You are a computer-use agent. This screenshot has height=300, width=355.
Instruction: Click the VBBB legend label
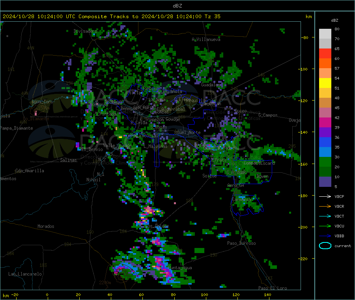coord(339,236)
